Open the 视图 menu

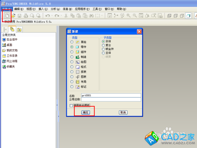click(x=31, y=9)
